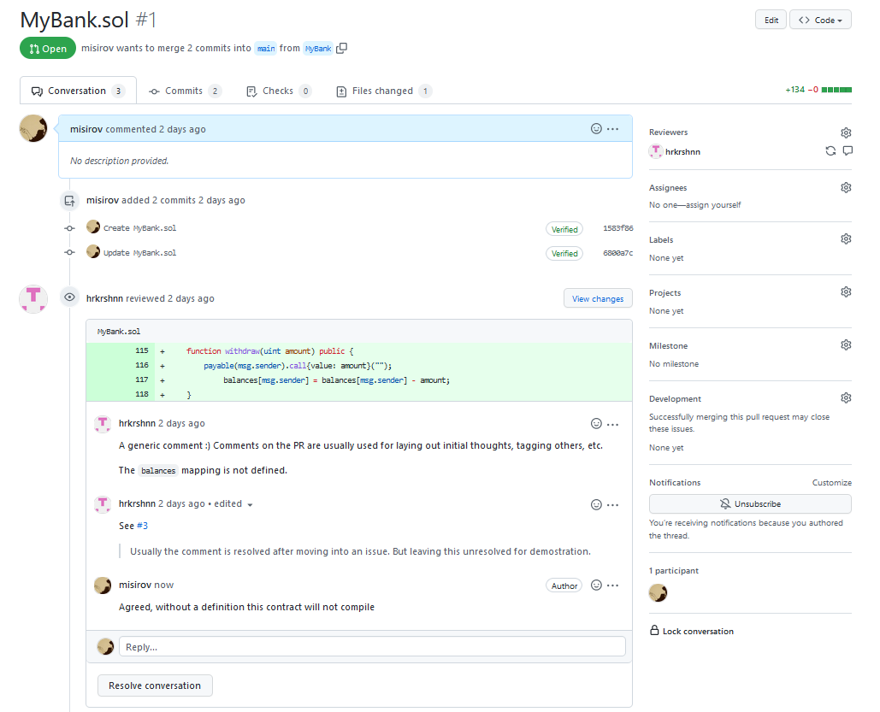Click the View changes button
Viewport: 880px width, 712px height.
[x=598, y=299]
